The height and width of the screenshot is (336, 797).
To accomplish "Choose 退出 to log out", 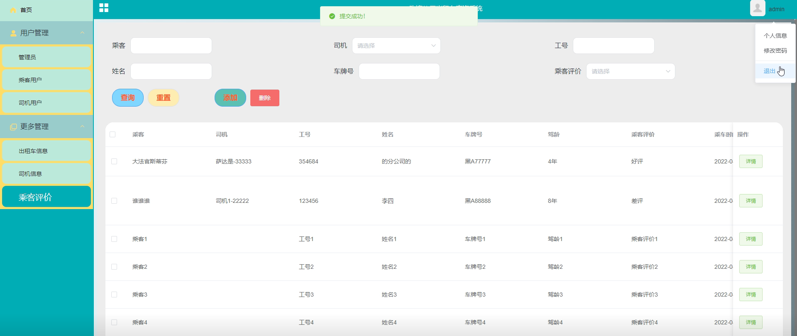I will (775, 71).
